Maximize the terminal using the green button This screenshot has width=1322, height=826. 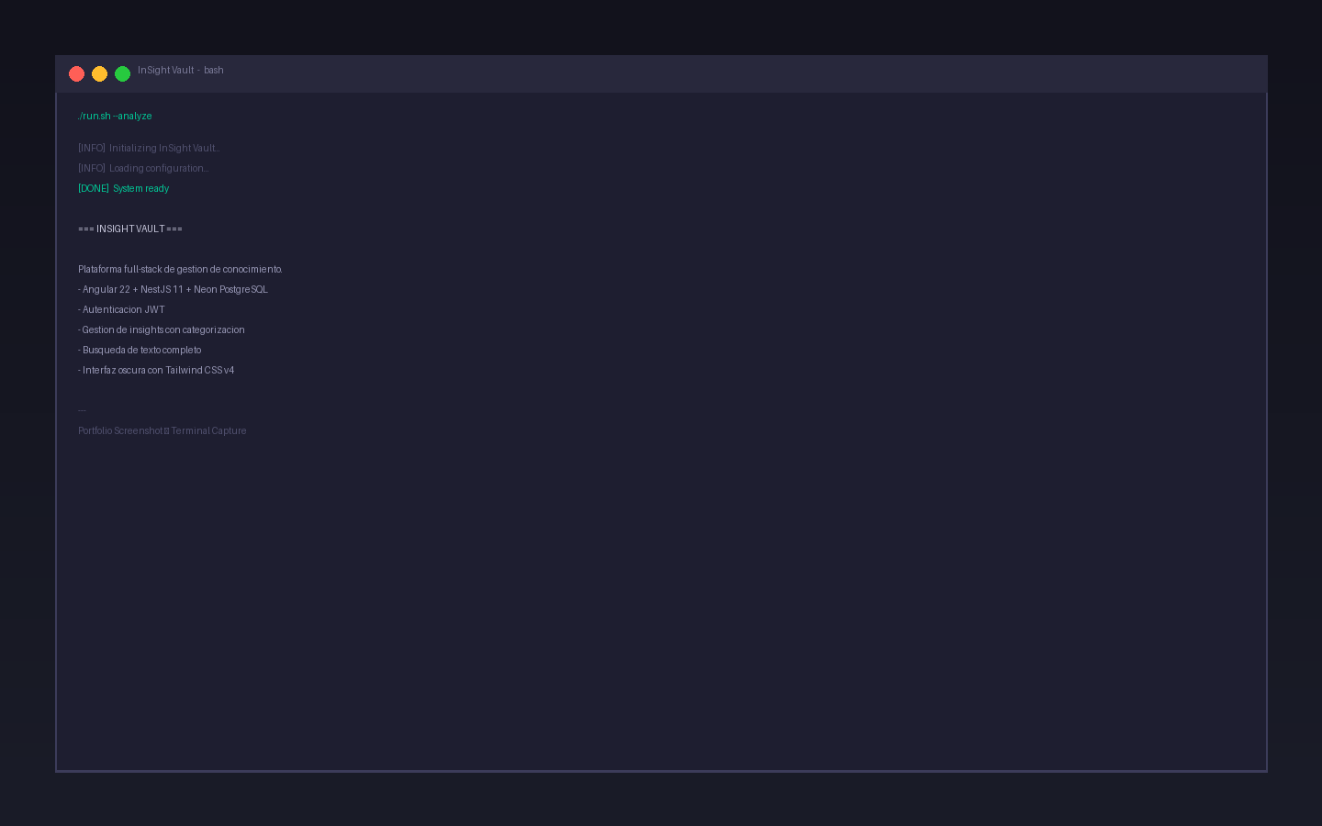122,73
